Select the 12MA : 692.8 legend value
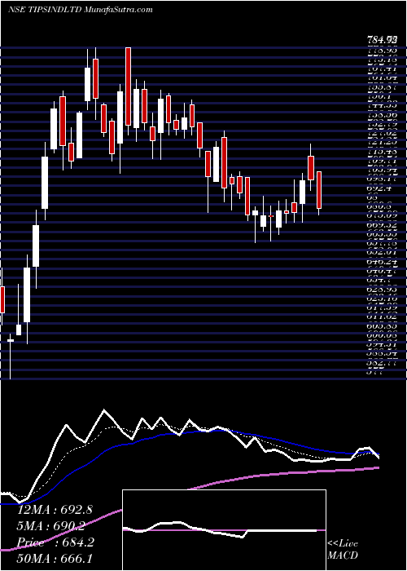407x571 pixels. pyautogui.click(x=55, y=510)
